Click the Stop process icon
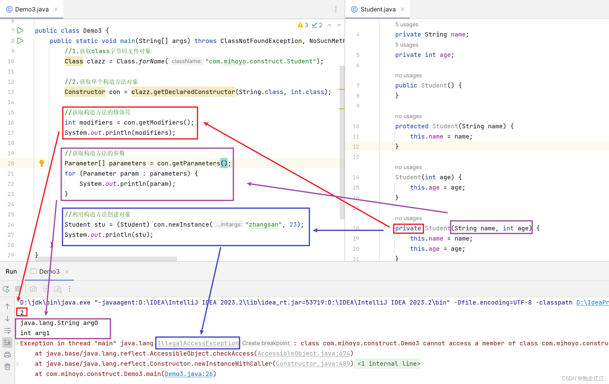The image size is (609, 384). pos(18,289)
